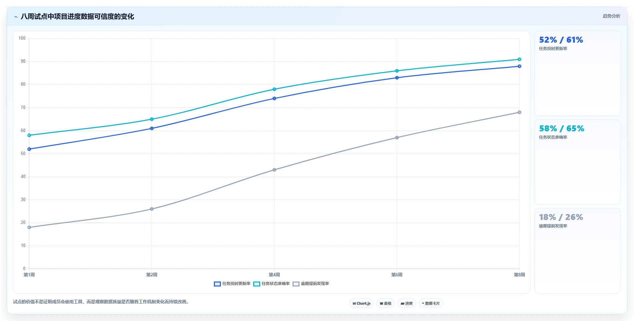
Task: Select 第4周 point on 任务按时更新率 line
Action: [275, 98]
